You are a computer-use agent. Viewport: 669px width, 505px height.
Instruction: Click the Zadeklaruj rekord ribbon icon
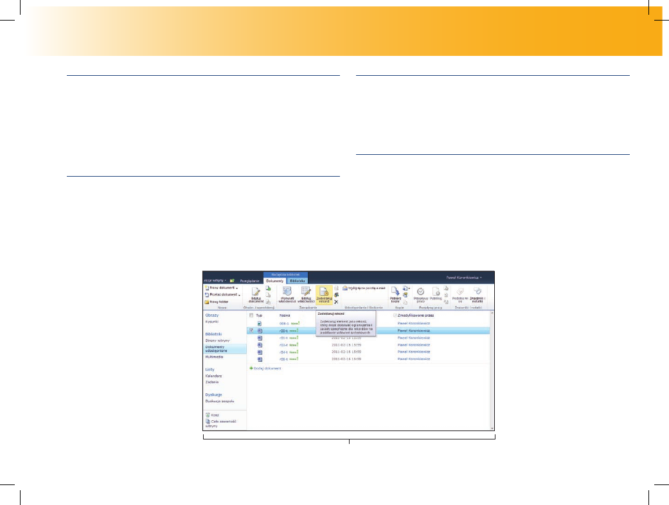(x=325, y=294)
